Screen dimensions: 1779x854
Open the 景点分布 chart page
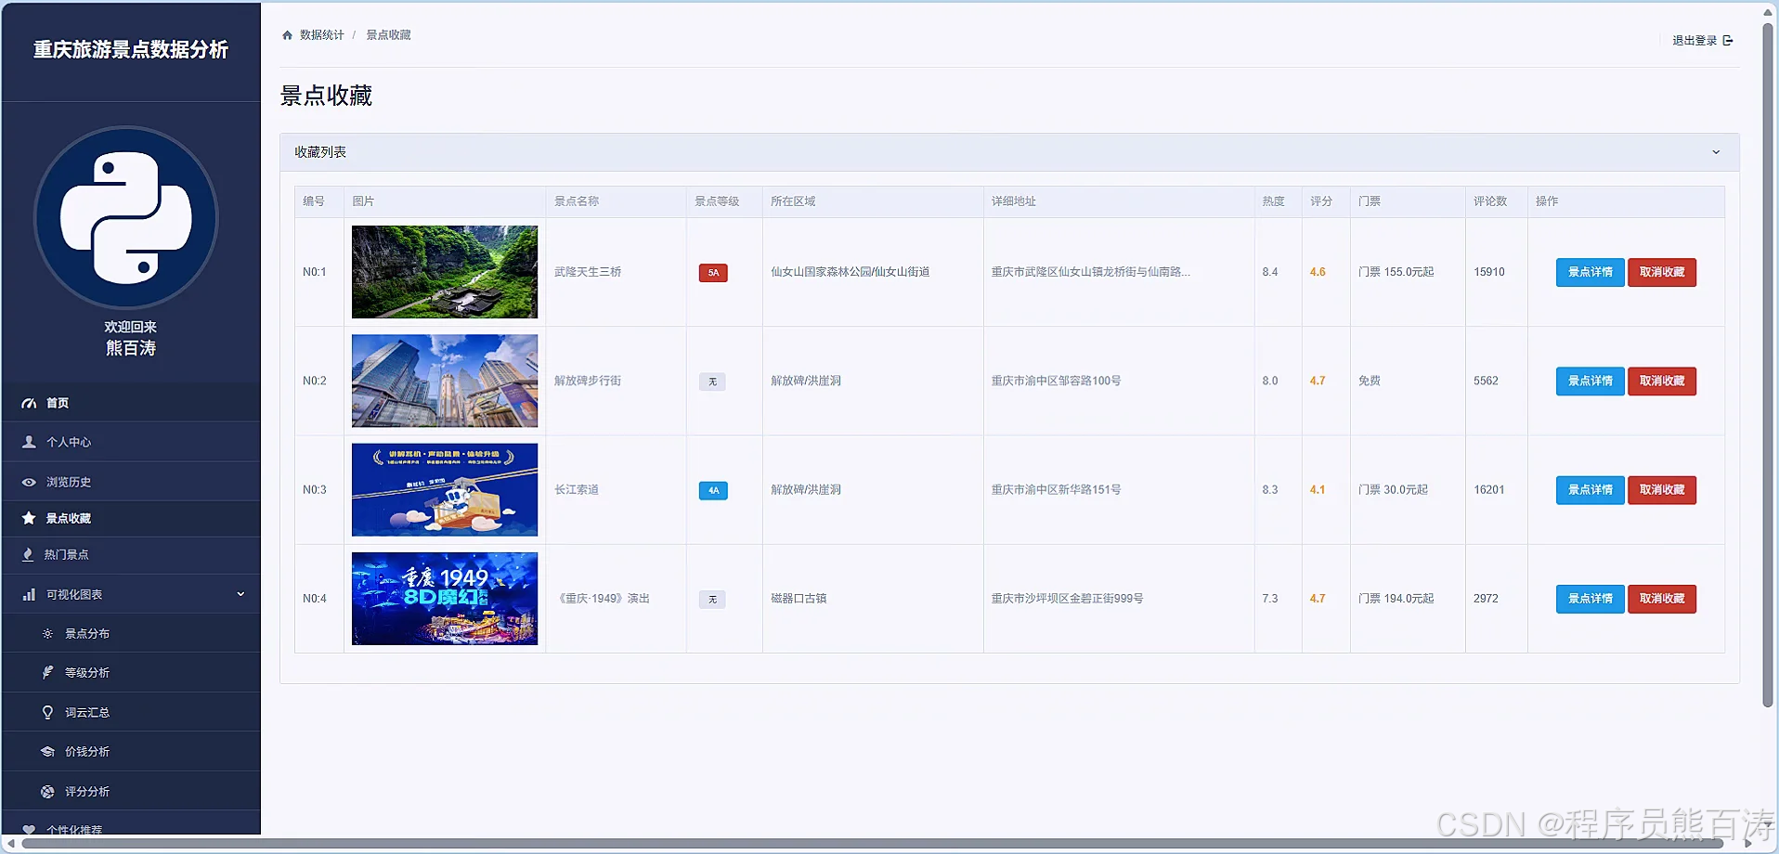tap(131, 633)
